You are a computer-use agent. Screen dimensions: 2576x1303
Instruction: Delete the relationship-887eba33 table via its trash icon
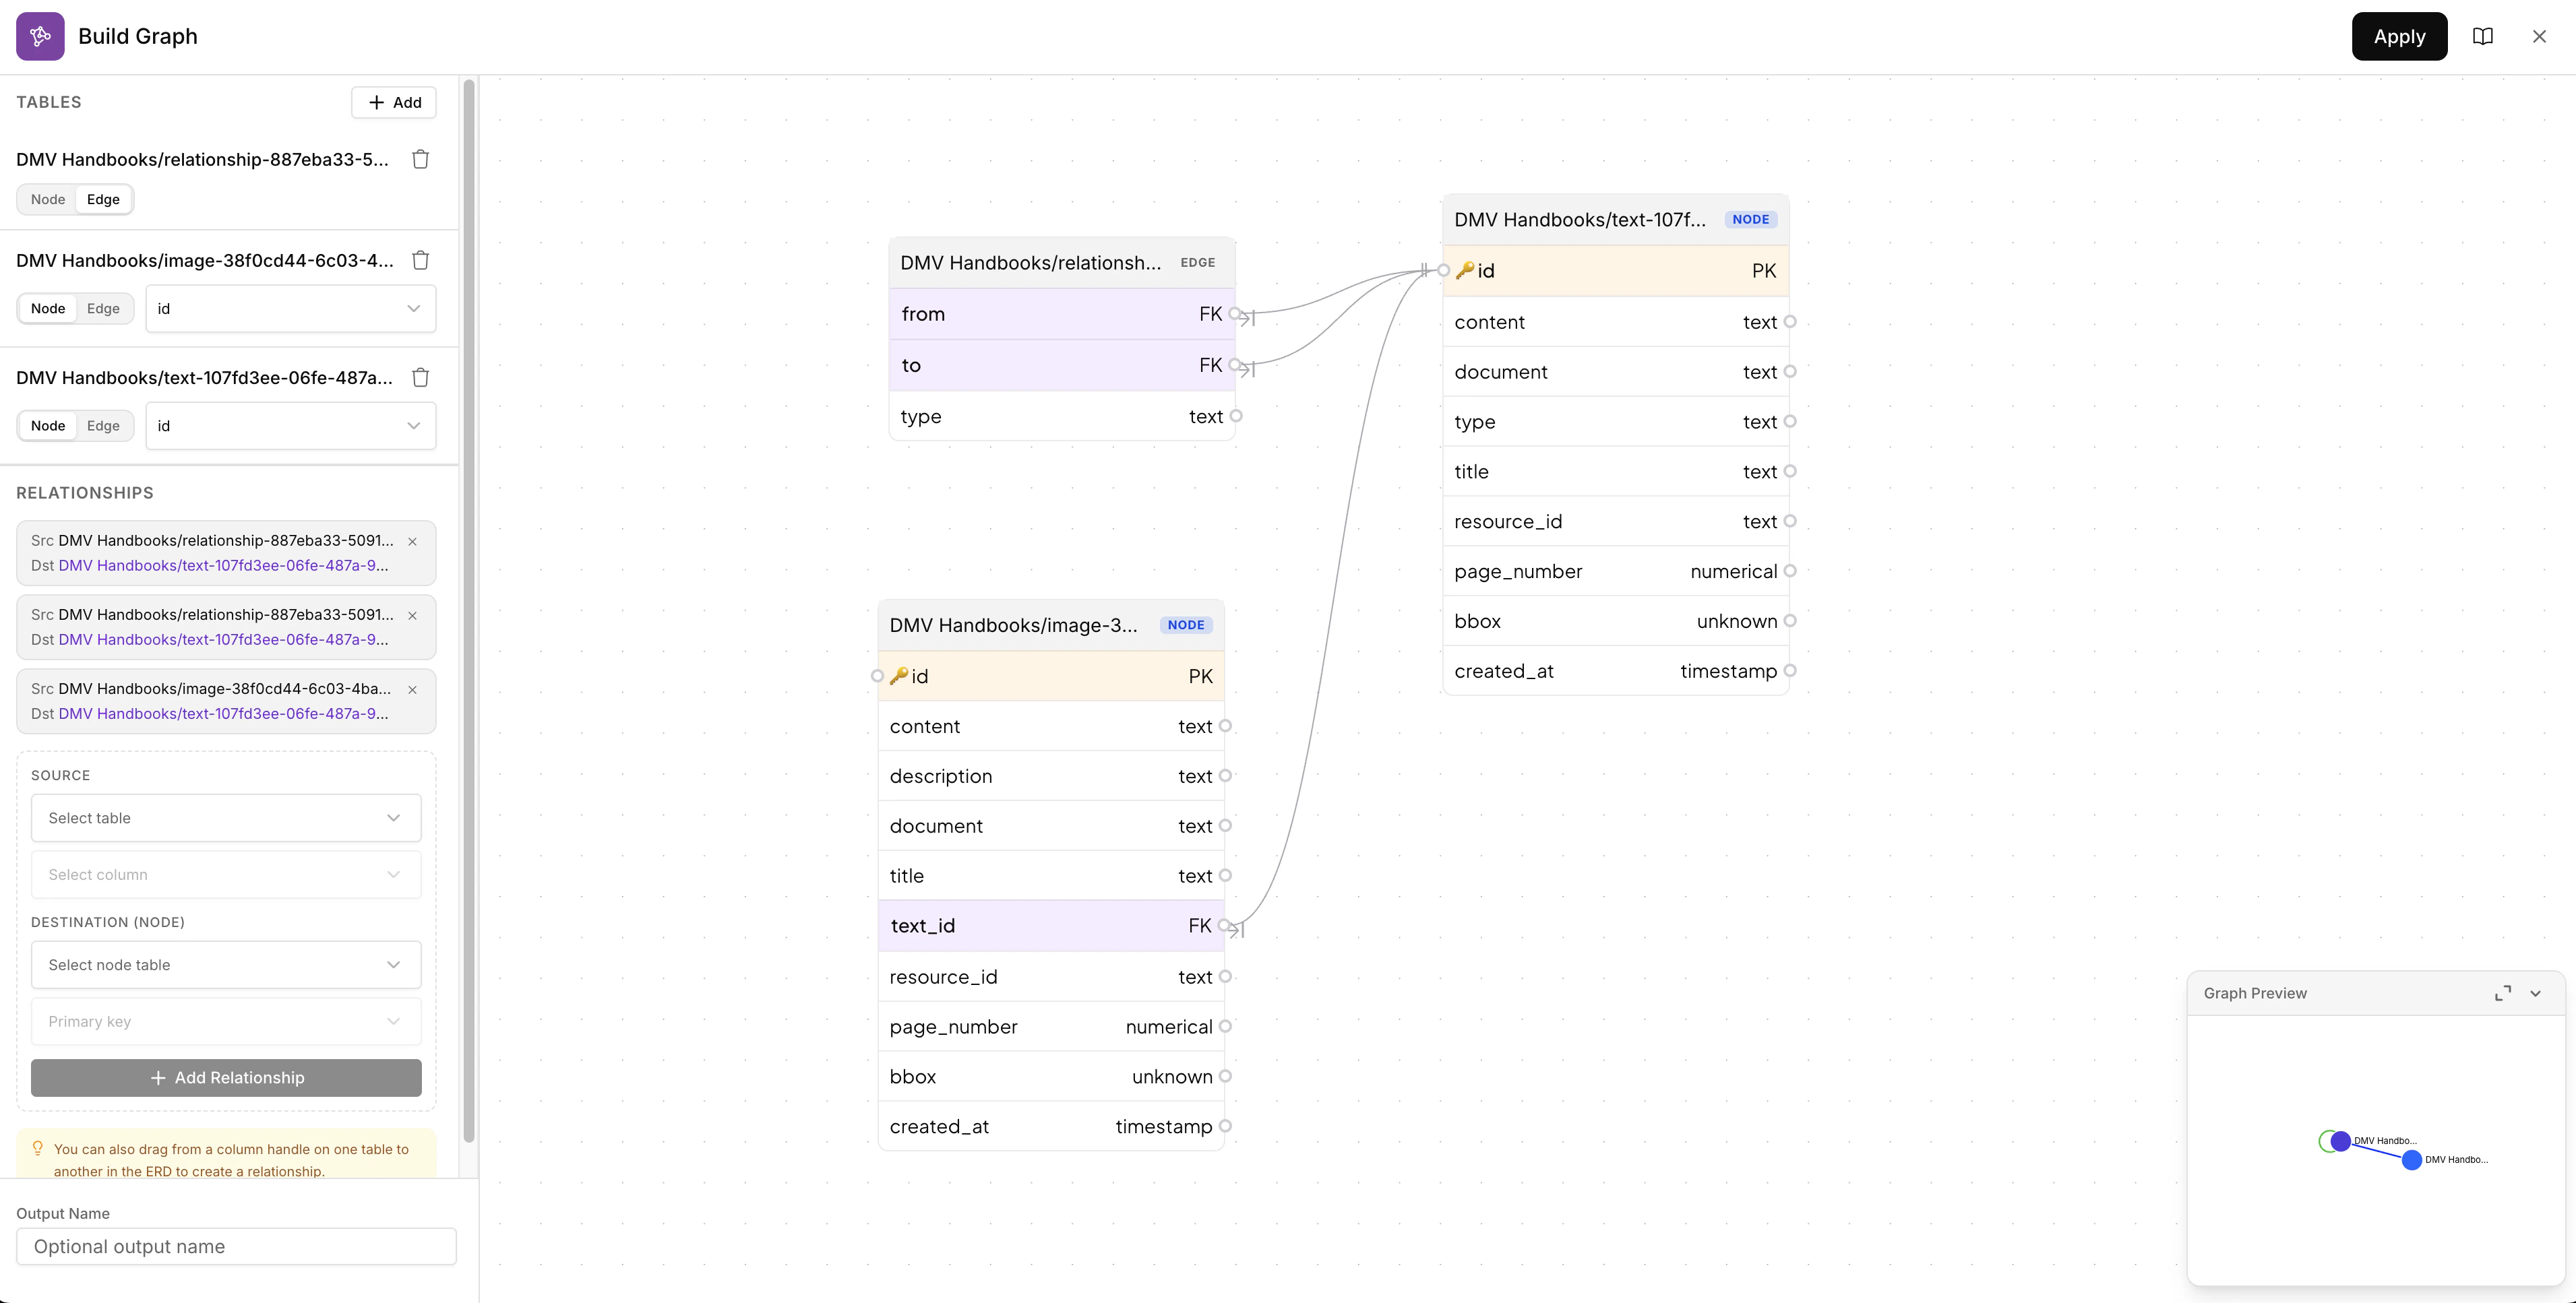[420, 159]
